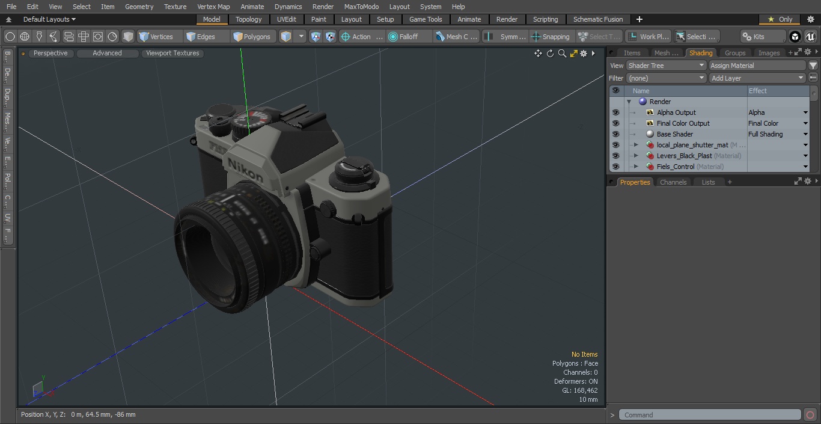The width and height of the screenshot is (821, 424).
Task: Click the Vertices selection mode button
Action: click(160, 37)
